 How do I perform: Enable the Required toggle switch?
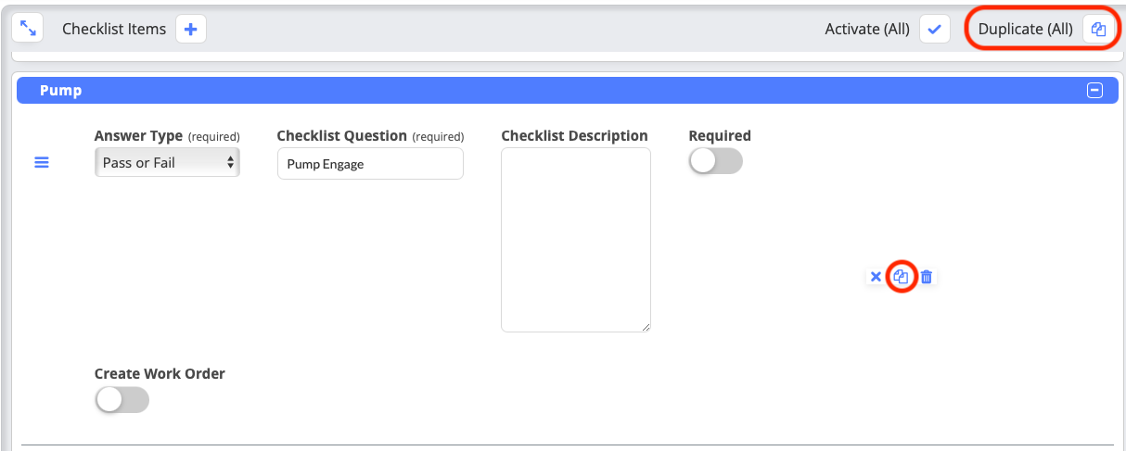click(x=715, y=161)
